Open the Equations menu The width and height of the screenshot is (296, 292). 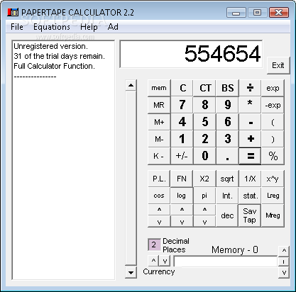pos(52,27)
